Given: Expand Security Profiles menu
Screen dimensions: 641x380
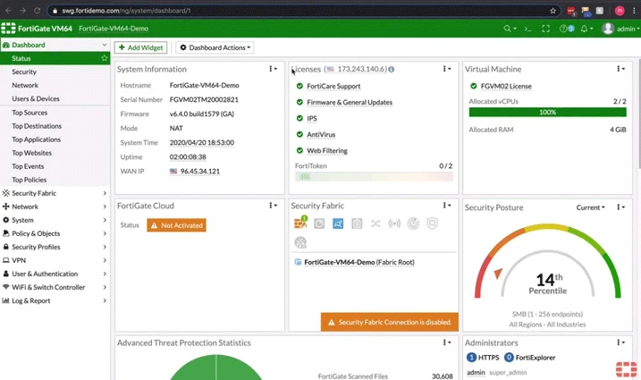Looking at the screenshot, I should click(x=55, y=247).
